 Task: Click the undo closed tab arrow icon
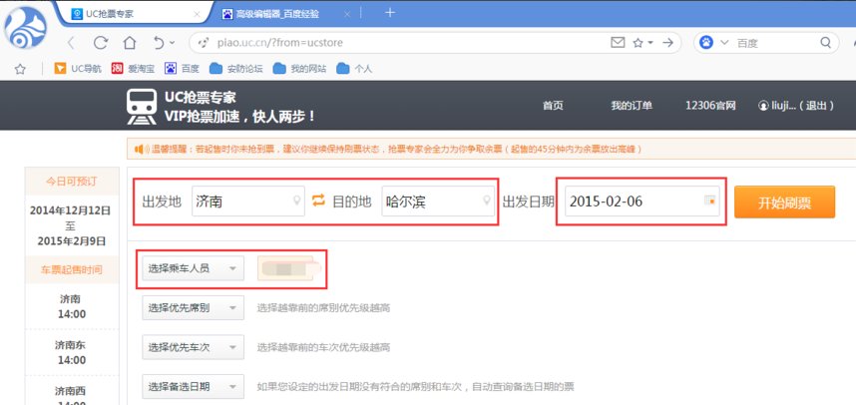click(159, 43)
